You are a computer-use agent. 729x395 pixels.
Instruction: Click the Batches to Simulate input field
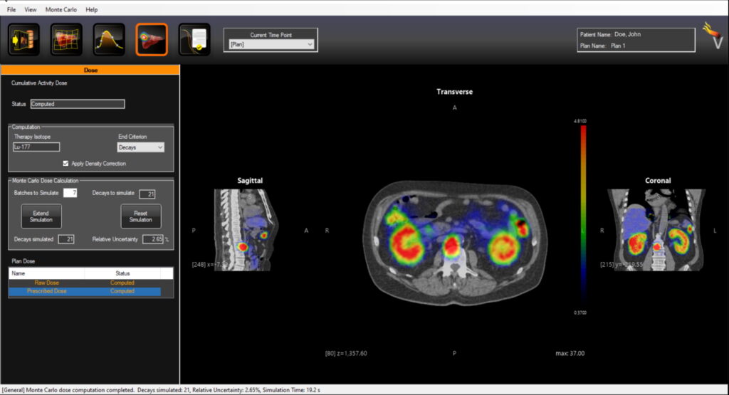click(x=70, y=193)
